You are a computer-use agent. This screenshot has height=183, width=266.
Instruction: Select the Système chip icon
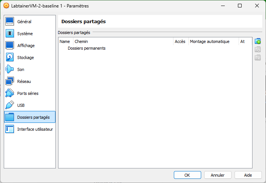[x=10, y=34]
